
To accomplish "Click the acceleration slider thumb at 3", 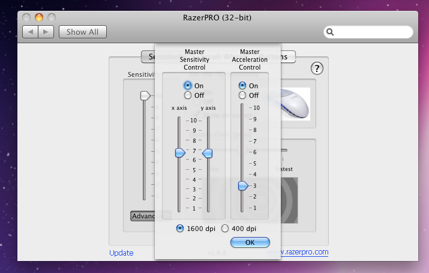I will [x=242, y=186].
